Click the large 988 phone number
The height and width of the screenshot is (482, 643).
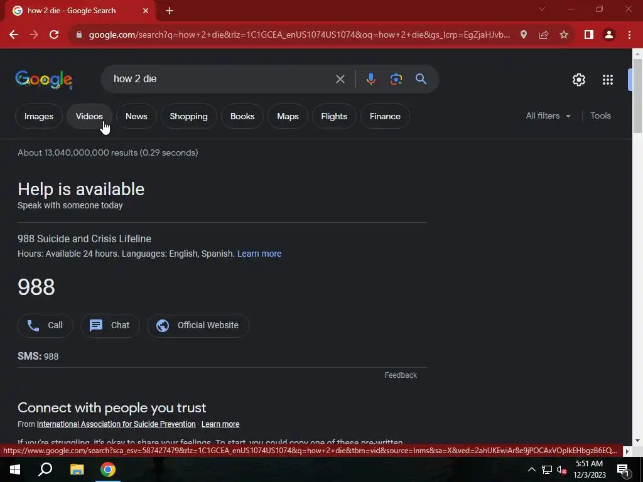click(36, 287)
